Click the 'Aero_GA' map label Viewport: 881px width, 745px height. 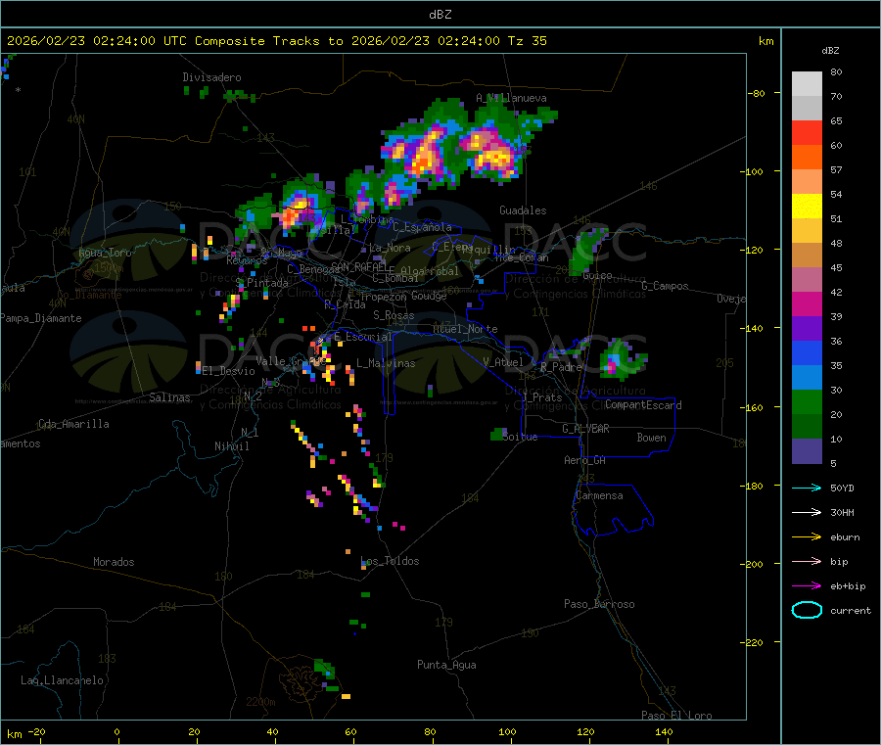pyautogui.click(x=585, y=460)
